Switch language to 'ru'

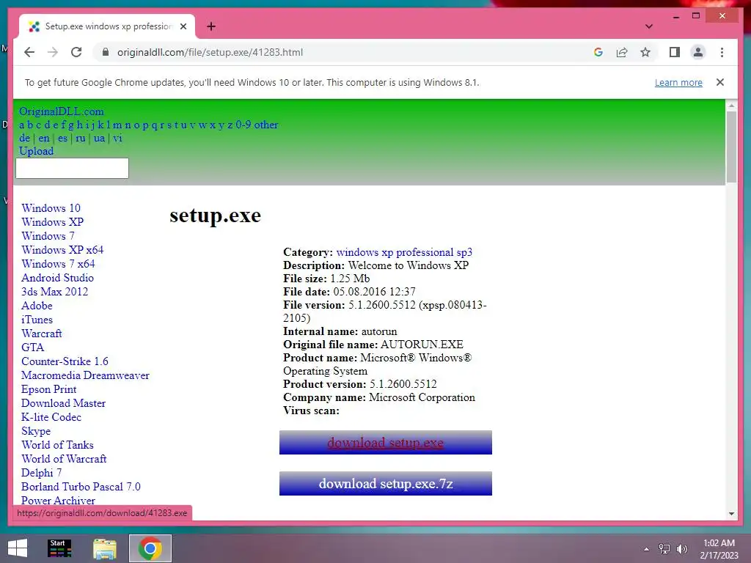point(81,139)
